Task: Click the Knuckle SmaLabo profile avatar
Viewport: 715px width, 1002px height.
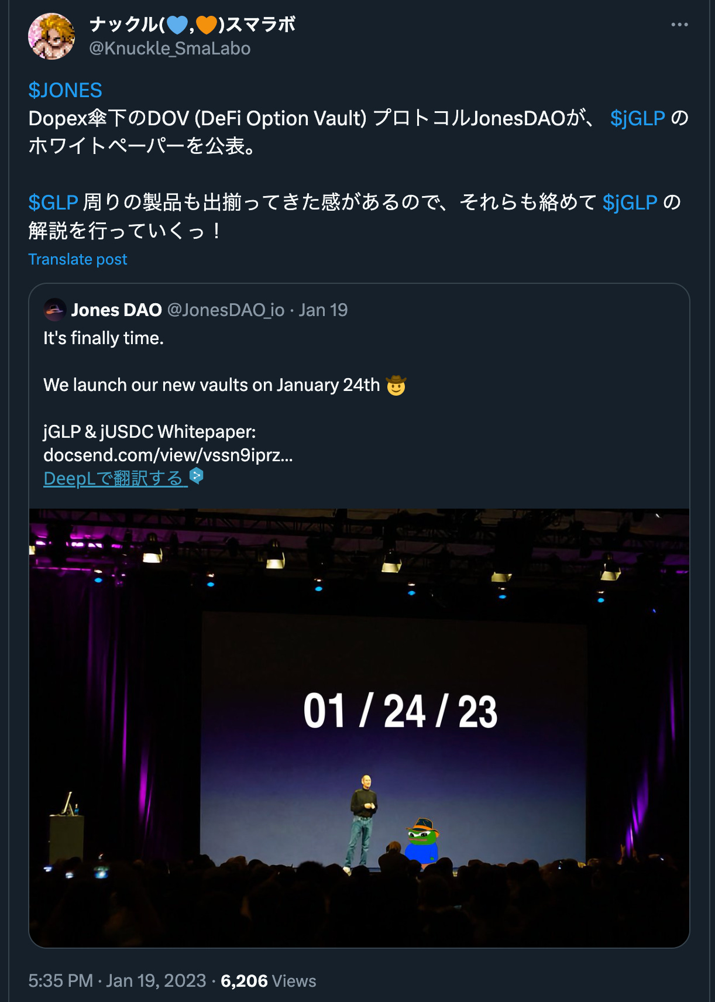Action: pos(51,36)
